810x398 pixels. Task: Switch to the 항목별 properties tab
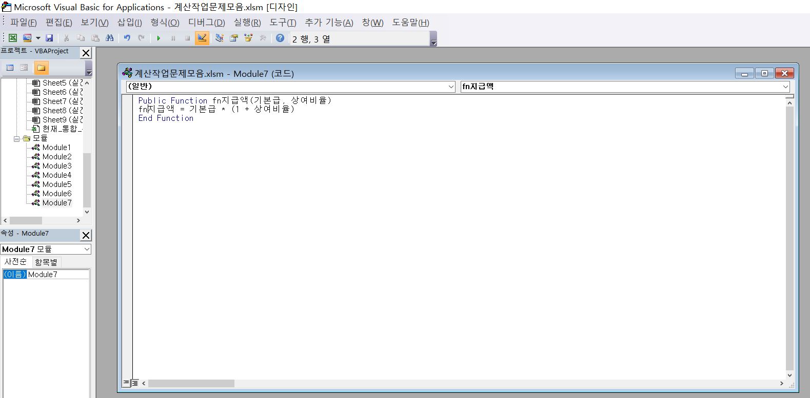(x=46, y=262)
